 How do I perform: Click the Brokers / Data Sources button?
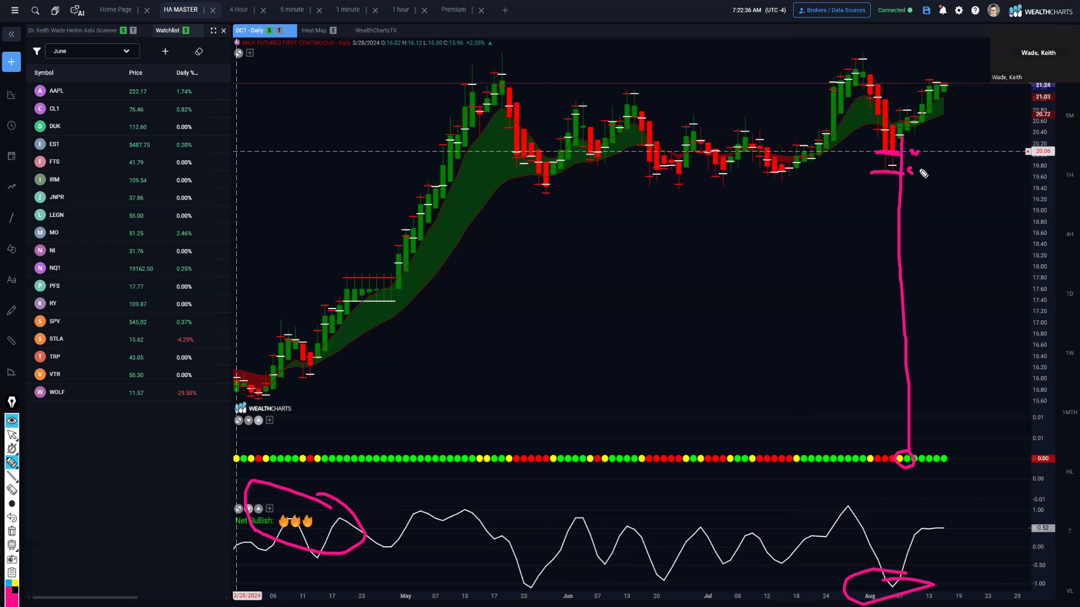pos(831,10)
